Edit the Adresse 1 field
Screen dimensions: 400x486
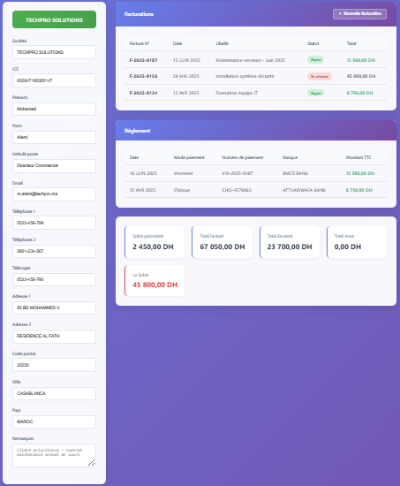pyautogui.click(x=54, y=308)
